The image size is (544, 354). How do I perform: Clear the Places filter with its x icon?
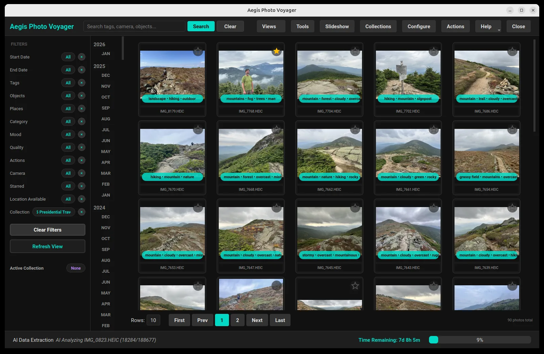pos(82,108)
